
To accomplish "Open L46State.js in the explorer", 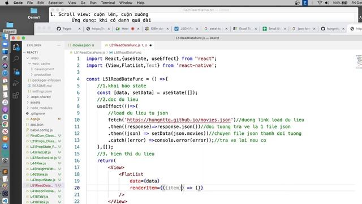I will click(x=39, y=175).
